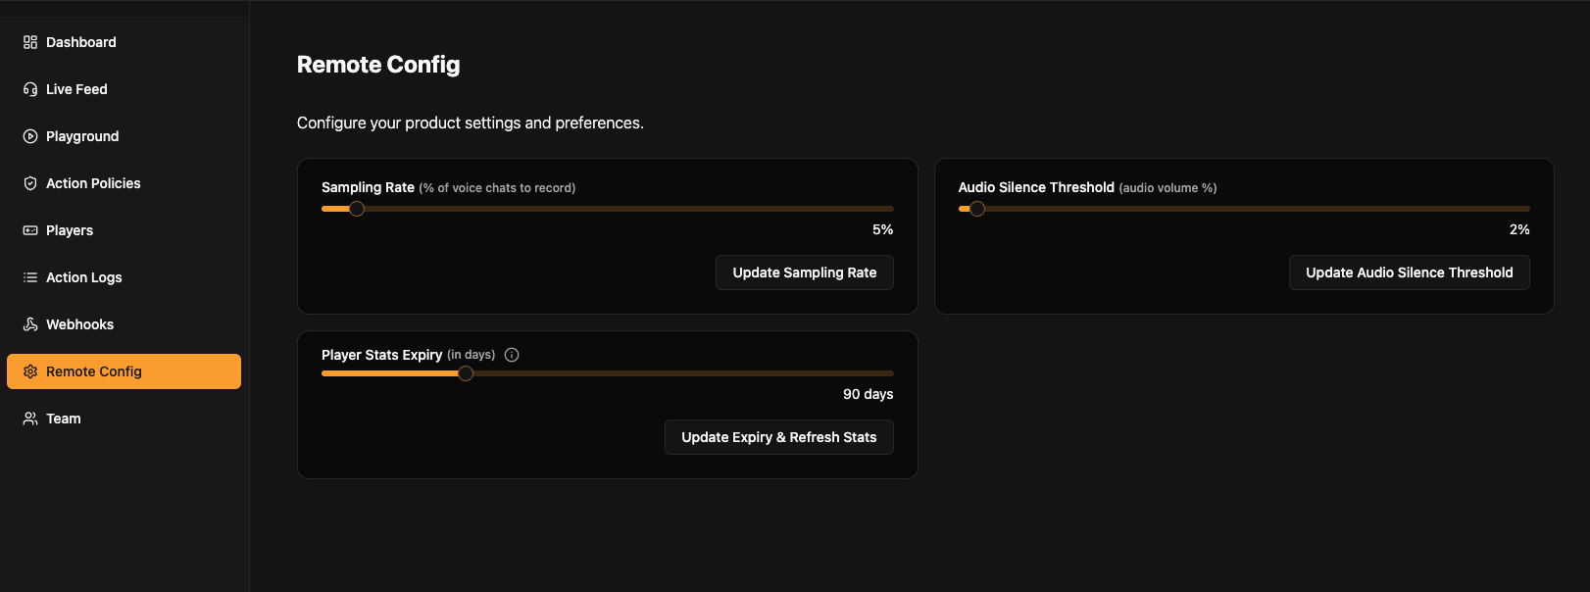Screen dimensions: 1590x592
Task: Select the Live Feed headphones icon
Action: (29, 89)
